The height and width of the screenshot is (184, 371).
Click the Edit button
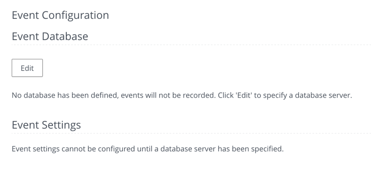click(x=27, y=68)
